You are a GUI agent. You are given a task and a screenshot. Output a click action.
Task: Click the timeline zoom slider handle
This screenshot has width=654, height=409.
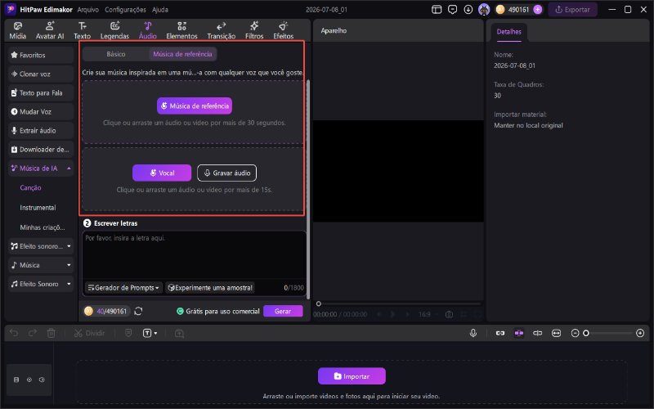(x=586, y=333)
